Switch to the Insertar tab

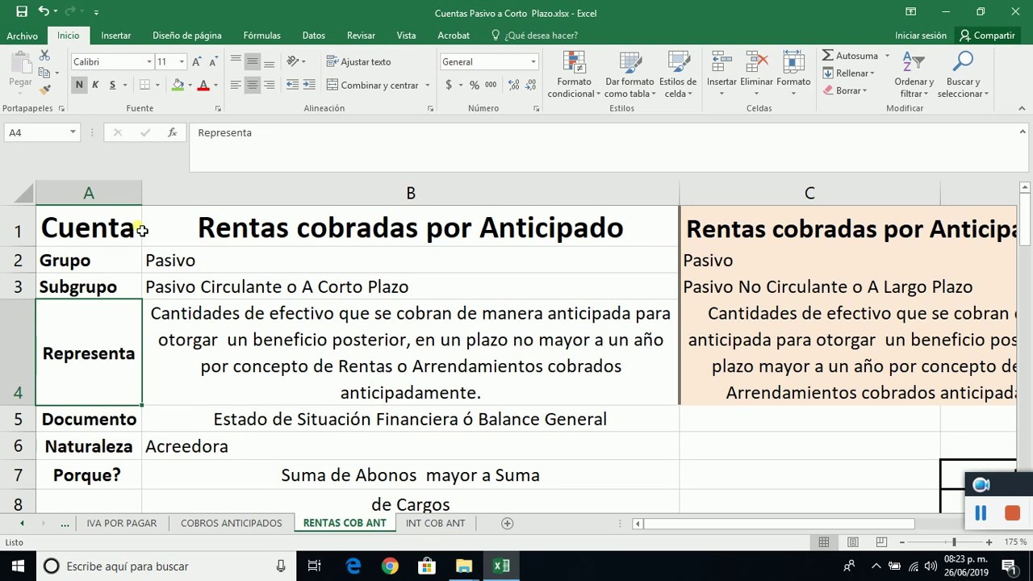coord(116,36)
